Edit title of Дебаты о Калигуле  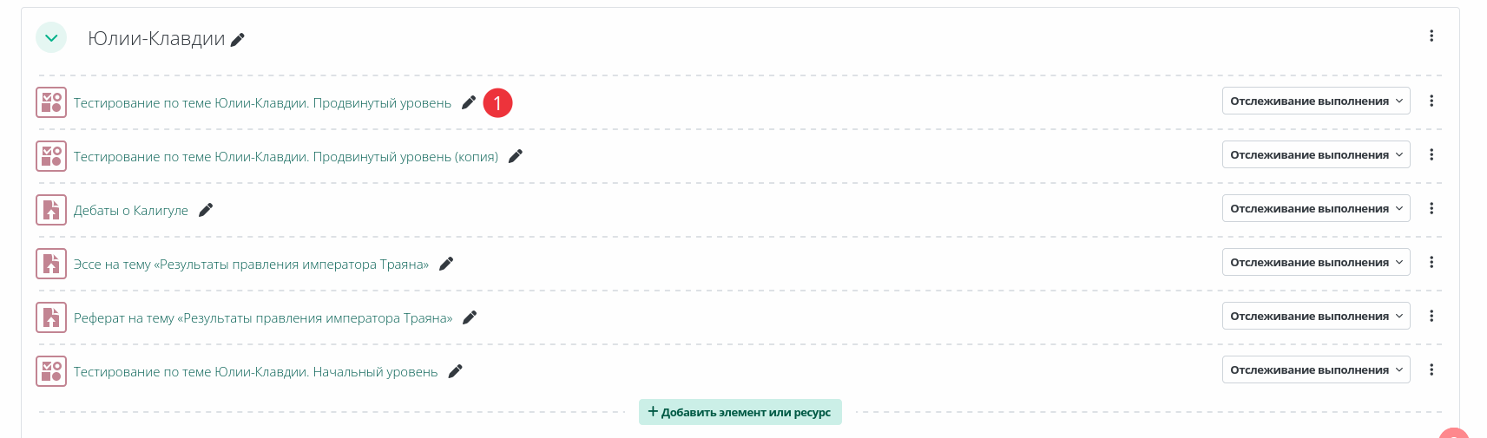(206, 210)
